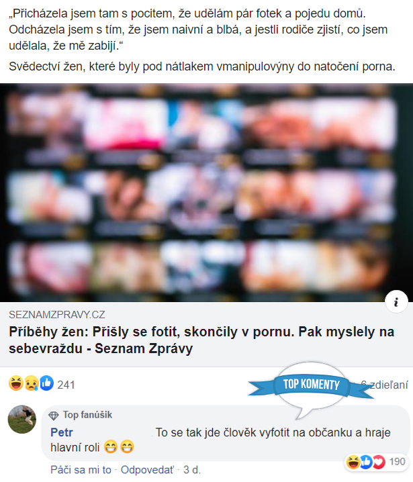Click the heart reaction on Petr's comment

[379, 462]
